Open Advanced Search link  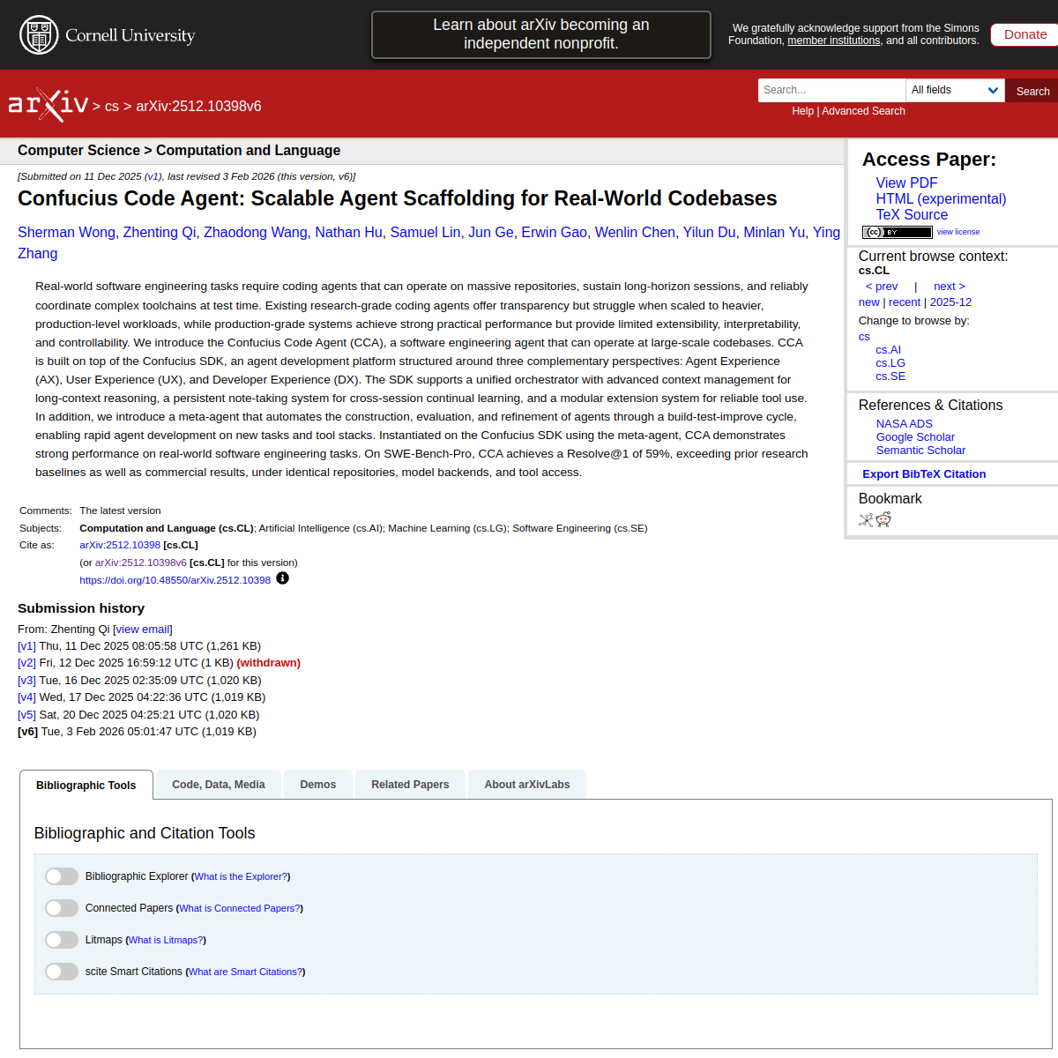pos(863,111)
